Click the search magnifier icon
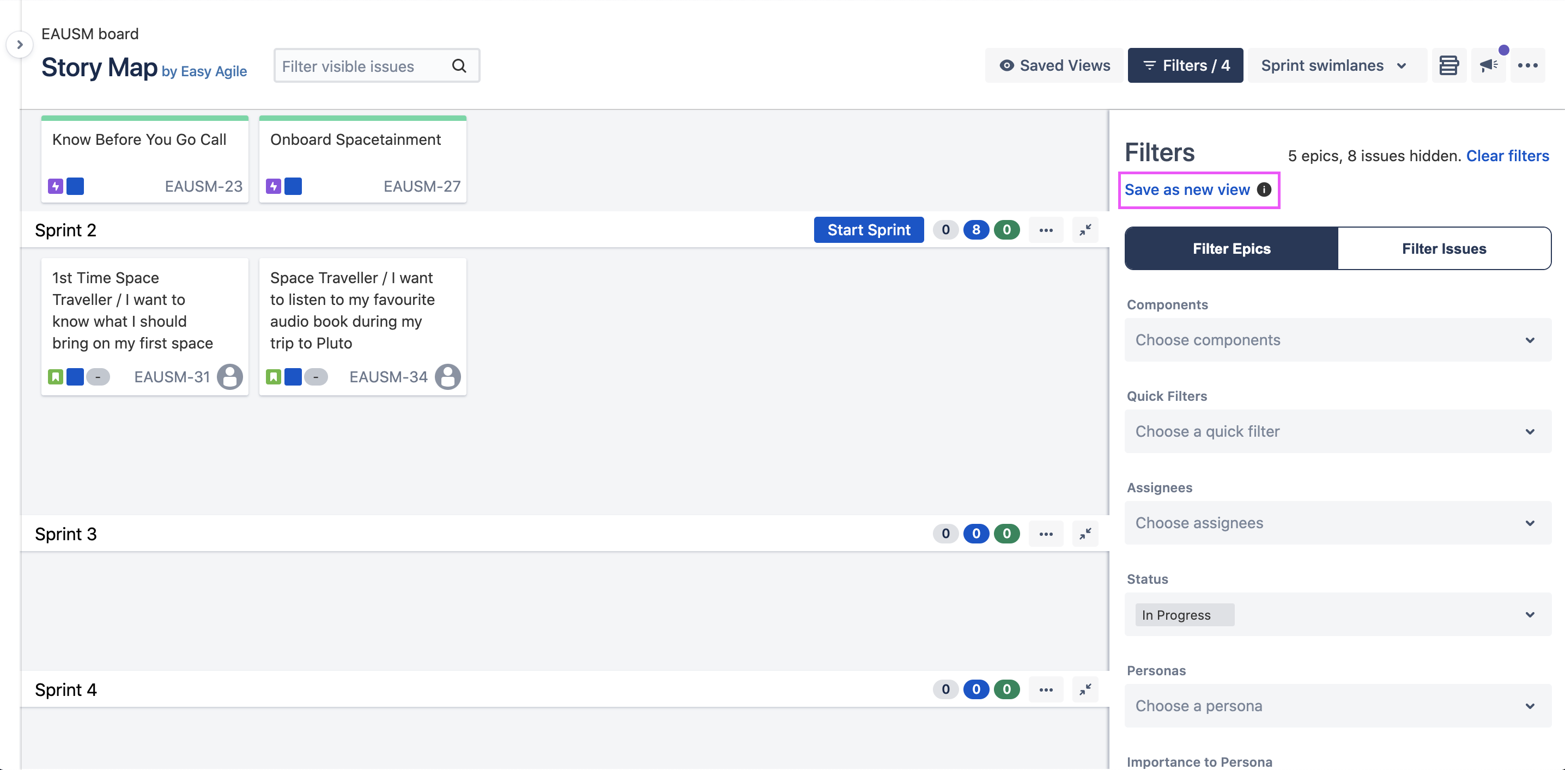 pyautogui.click(x=459, y=66)
